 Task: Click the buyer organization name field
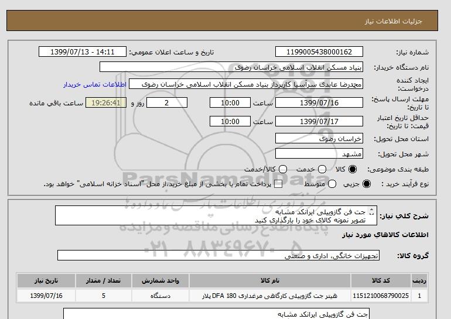(231, 67)
